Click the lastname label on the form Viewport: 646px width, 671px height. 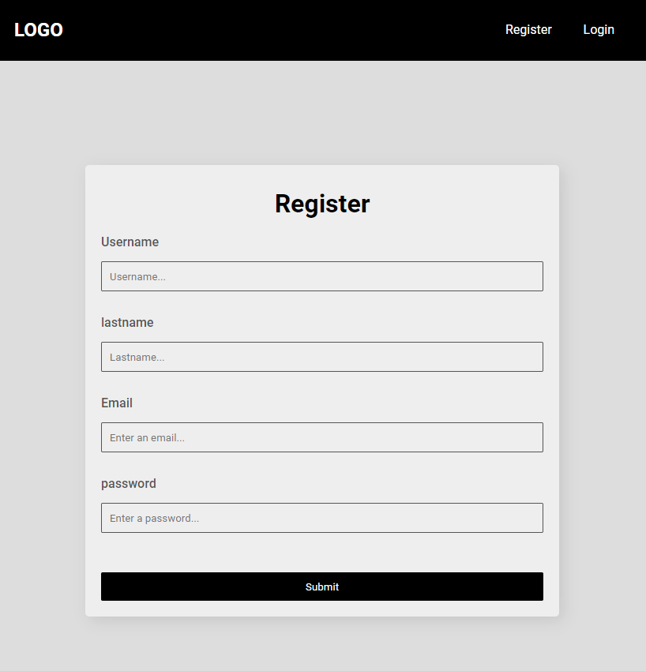(127, 322)
